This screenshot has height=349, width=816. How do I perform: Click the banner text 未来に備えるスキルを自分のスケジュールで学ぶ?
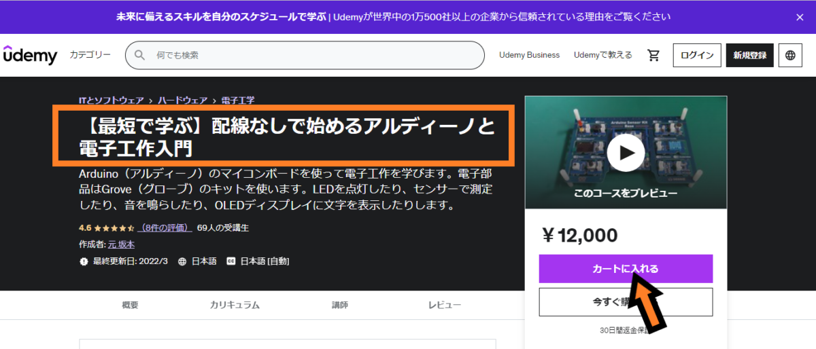tap(221, 17)
